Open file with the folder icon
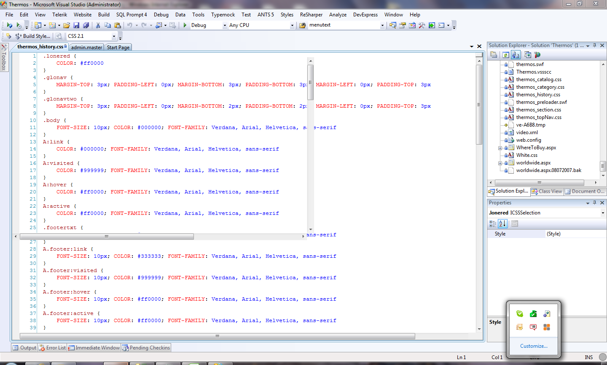Screen dimensions: 607x365 [x=67, y=25]
